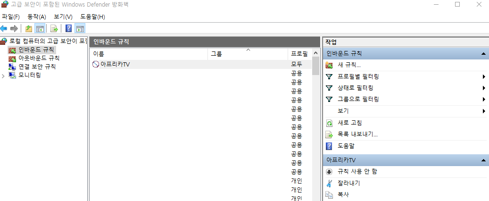Click the 목록 내보내기 icon
The height and width of the screenshot is (201, 489).
(329, 135)
